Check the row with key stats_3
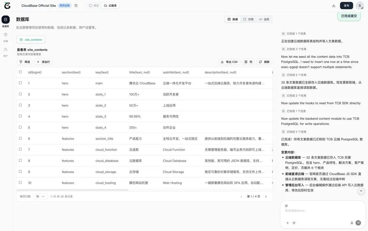The image size is (368, 231). tap(20, 116)
